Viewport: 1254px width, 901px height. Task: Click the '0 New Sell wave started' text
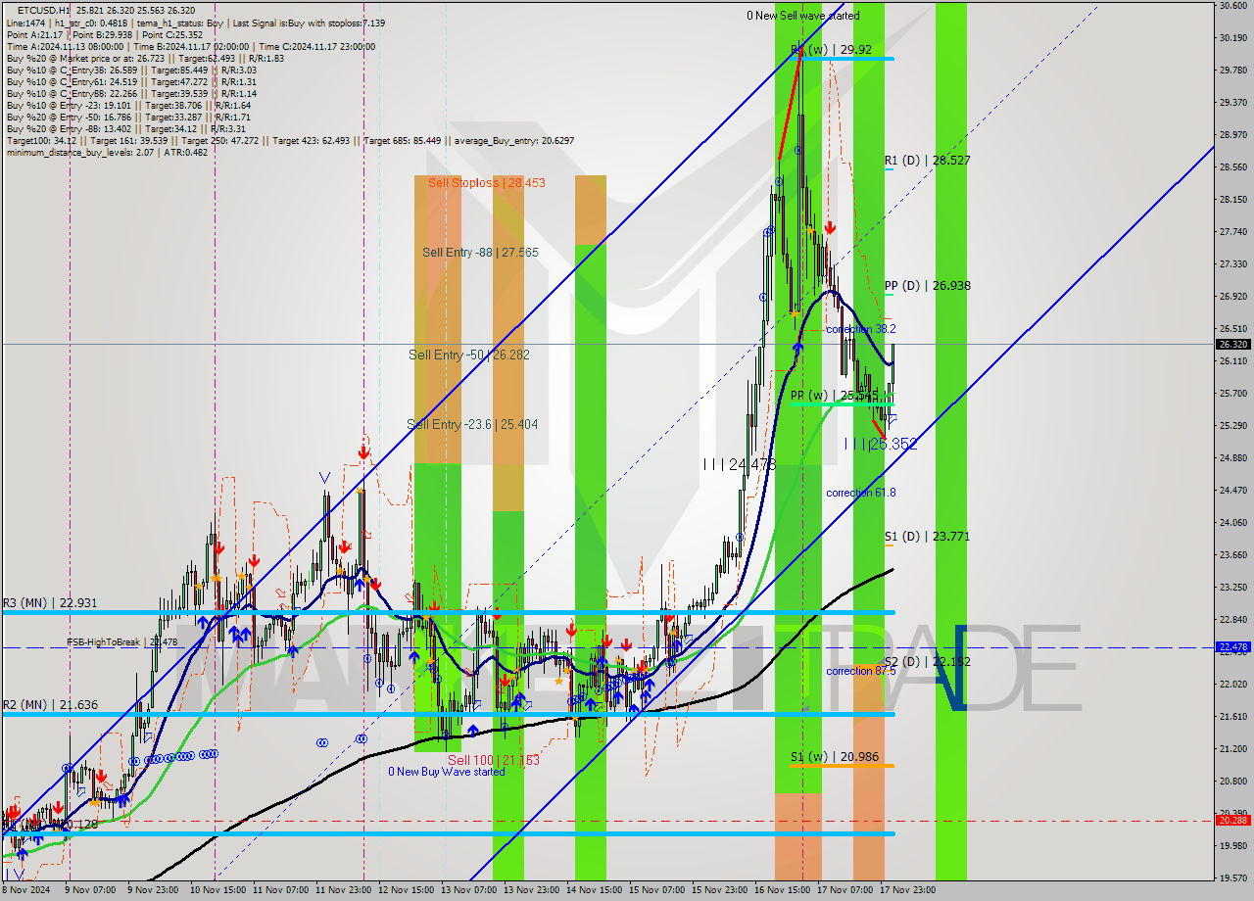[x=802, y=16]
